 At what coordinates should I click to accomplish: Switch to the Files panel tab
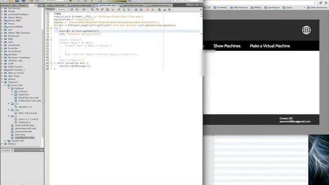pyautogui.click(x=14, y=5)
